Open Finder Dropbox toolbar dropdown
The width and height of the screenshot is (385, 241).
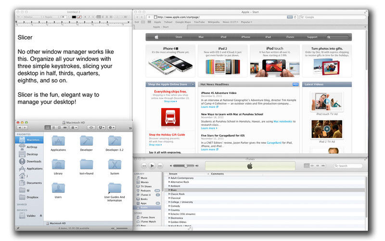(101, 128)
